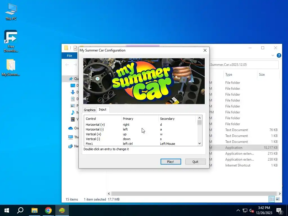This screenshot has height=216, width=288.
Task: Click the input list scrollbar thumb
Action: (x=199, y=123)
